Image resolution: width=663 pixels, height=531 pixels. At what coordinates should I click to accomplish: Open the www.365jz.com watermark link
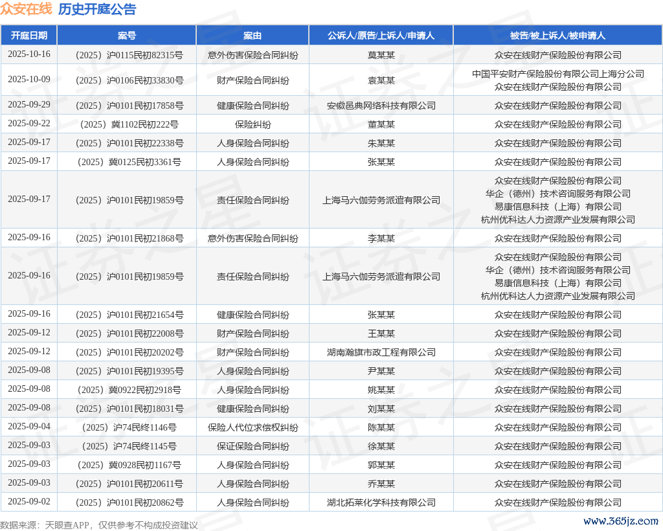[620, 521]
